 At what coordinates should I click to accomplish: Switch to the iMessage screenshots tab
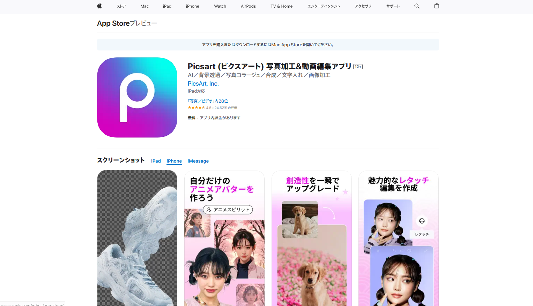(x=198, y=161)
